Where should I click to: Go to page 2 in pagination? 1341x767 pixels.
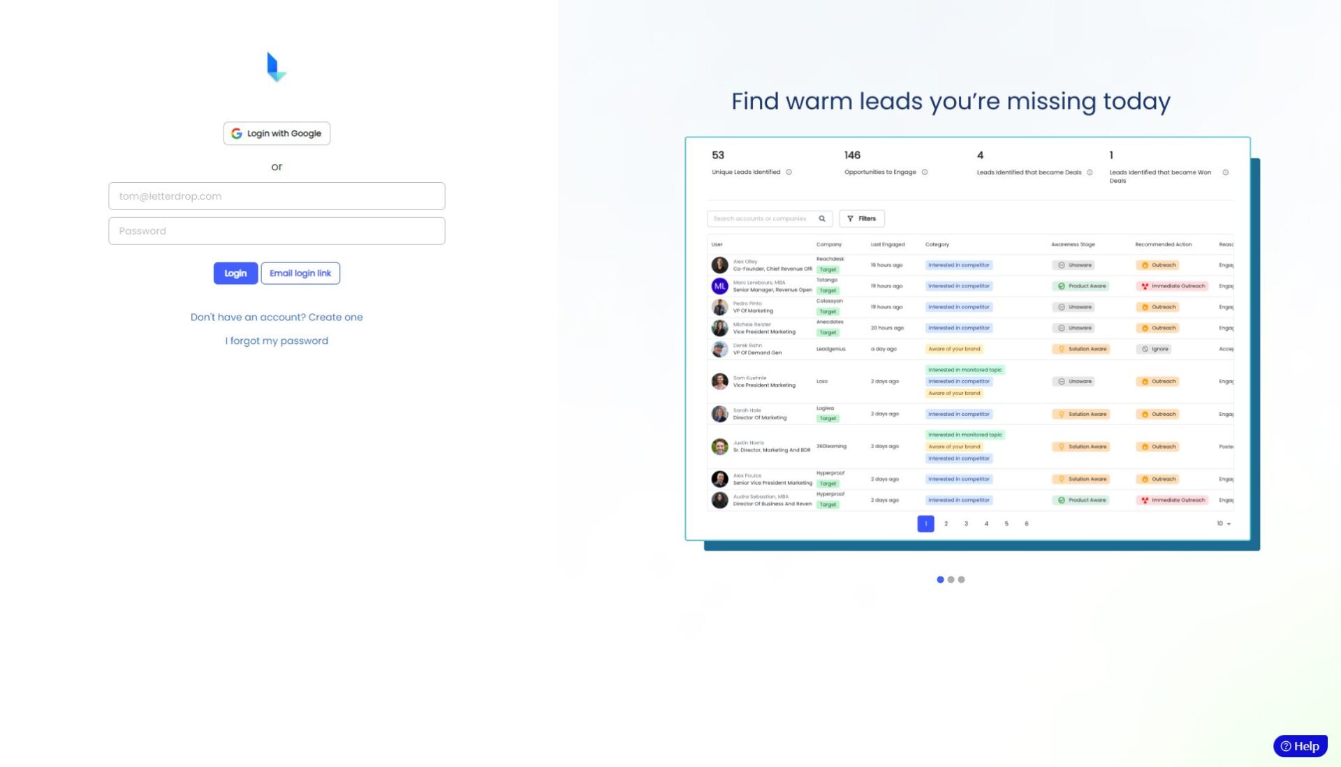(x=946, y=523)
